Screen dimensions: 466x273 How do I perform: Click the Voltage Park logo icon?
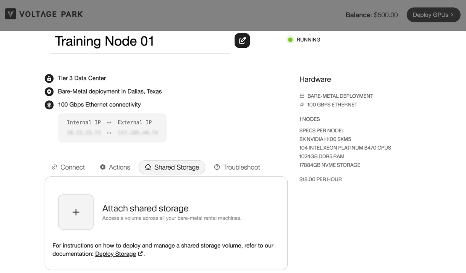[x=10, y=14]
